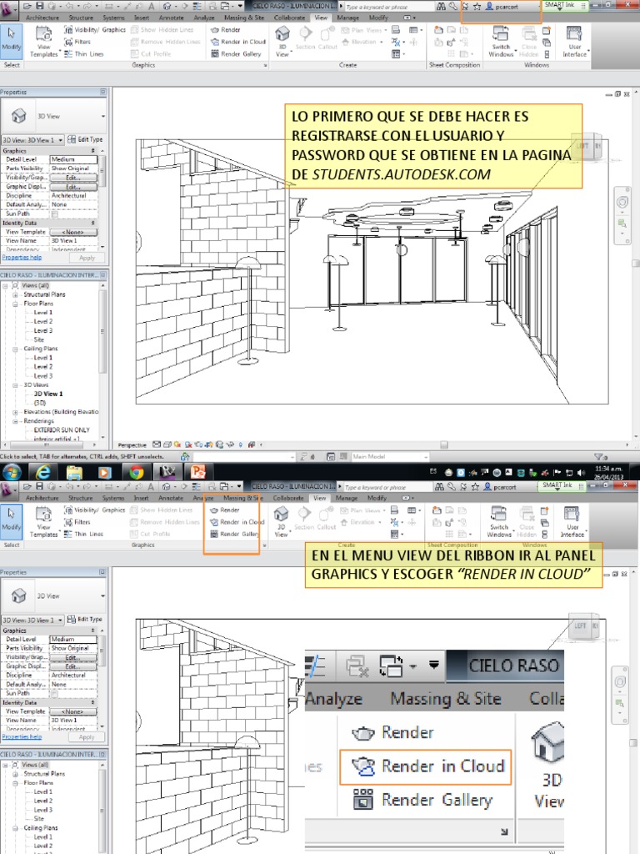Select {3D} view in top project browser
640x854 pixels.
[x=40, y=403]
